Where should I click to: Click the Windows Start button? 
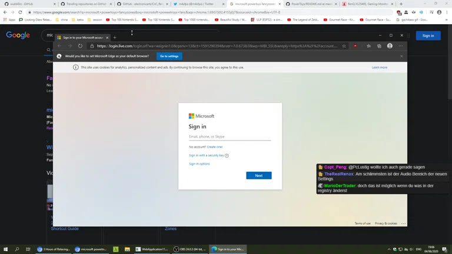click(x=6, y=249)
